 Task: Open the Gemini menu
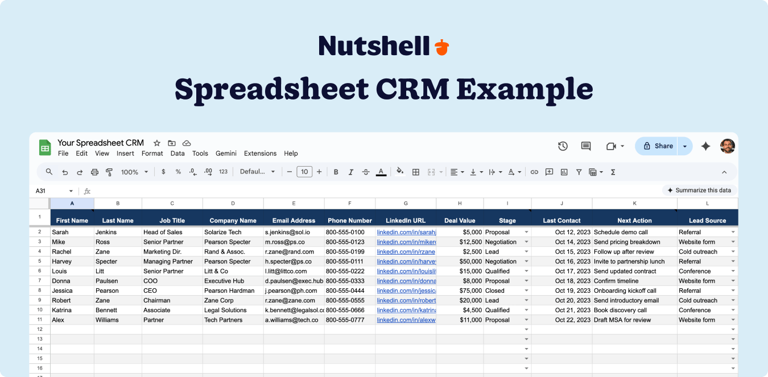[x=226, y=154]
